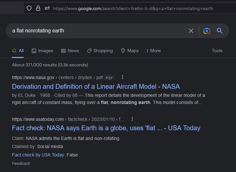Switch to the News tab
This screenshot has width=236, height=172.
click(70, 51)
